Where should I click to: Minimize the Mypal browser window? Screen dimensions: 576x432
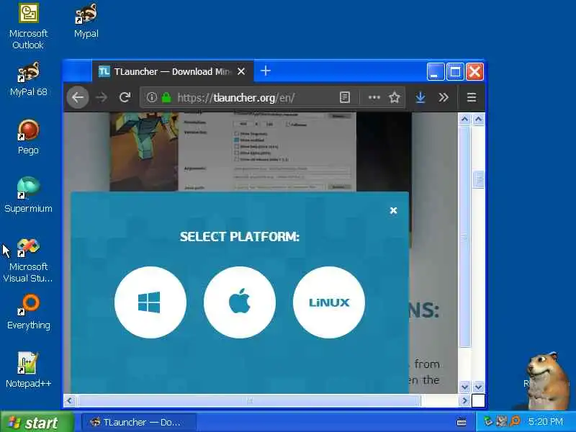tap(436, 71)
